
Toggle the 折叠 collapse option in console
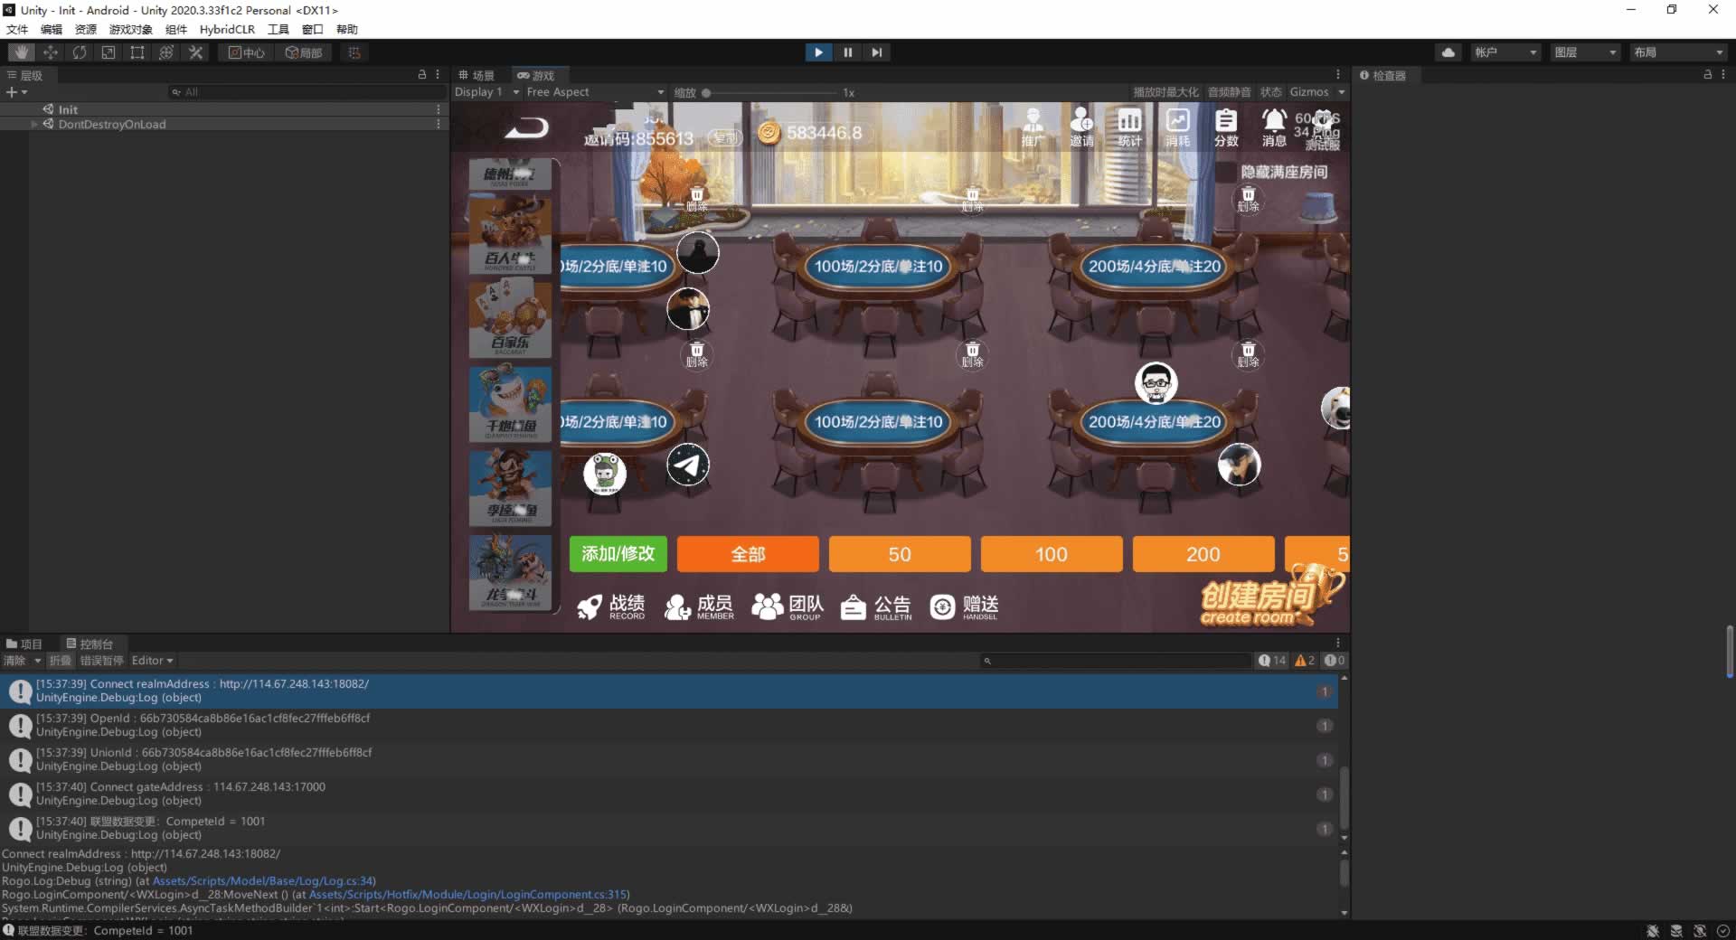(60, 661)
